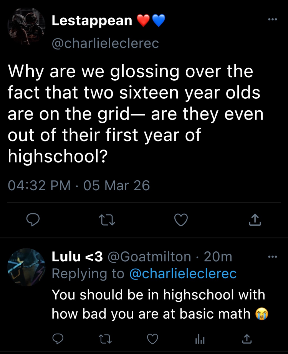This screenshot has width=288, height=354.
Task: Reply to the main Lestappean tweet
Action: [x=33, y=220]
